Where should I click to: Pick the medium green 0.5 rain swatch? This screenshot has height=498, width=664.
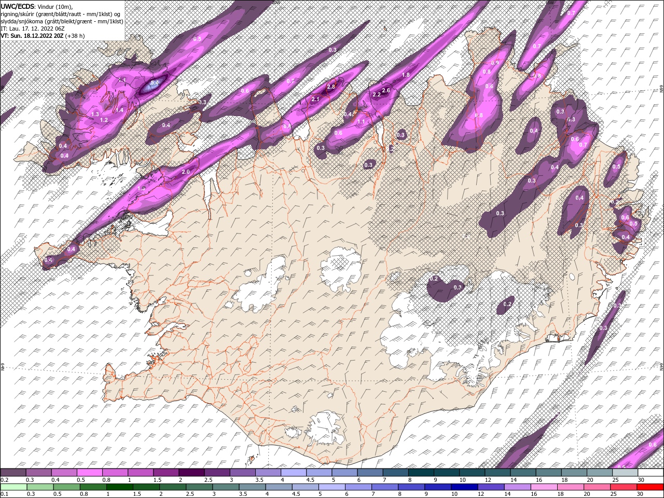tap(67, 487)
